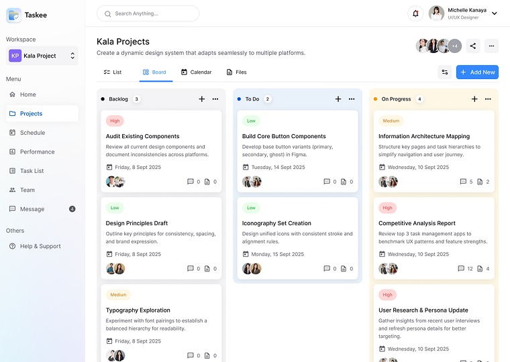Expand the Michelle Kanaya profile menu
The image size is (510, 362).
(495, 13)
